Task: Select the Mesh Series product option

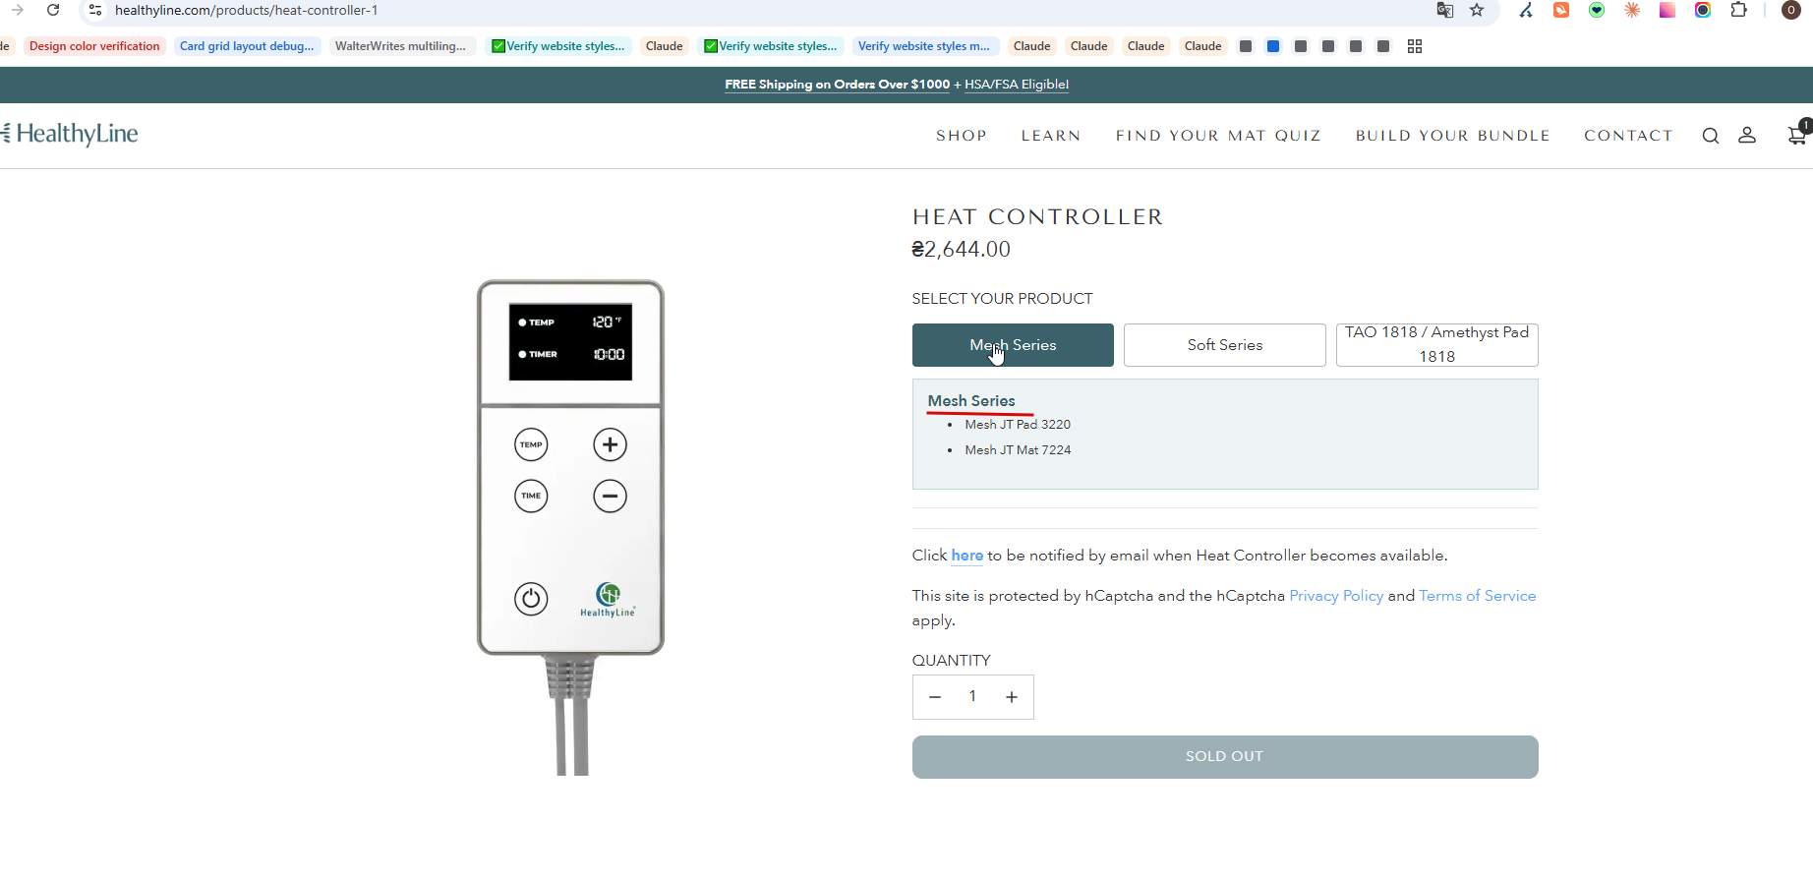Action: 1013,345
